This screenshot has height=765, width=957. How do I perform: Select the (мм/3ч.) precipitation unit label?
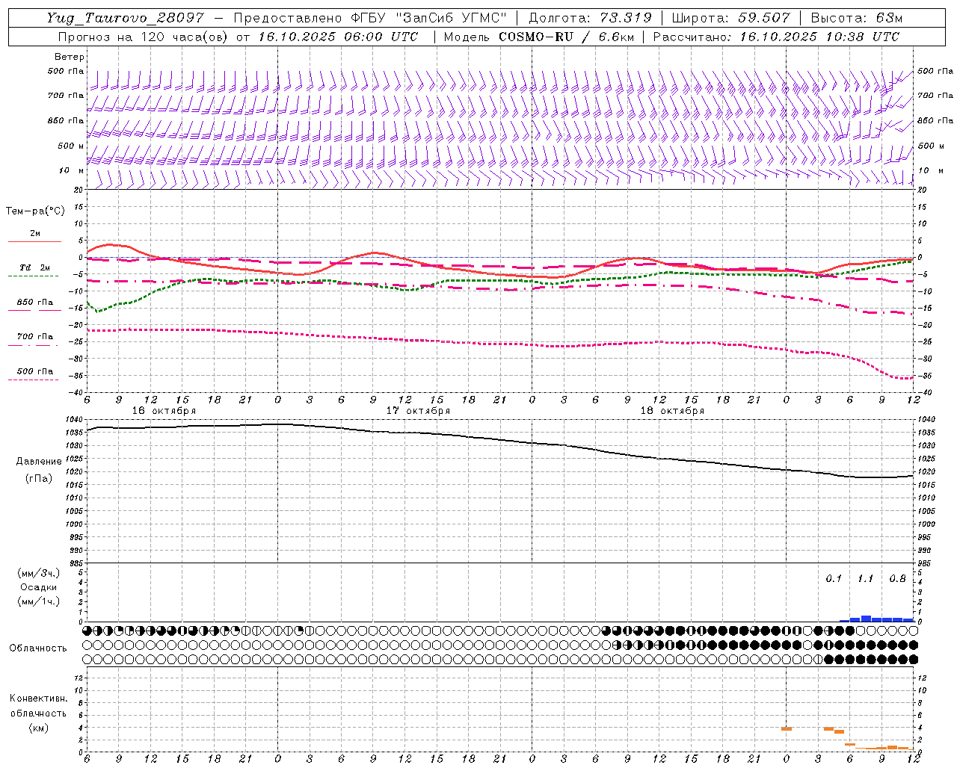click(x=39, y=574)
